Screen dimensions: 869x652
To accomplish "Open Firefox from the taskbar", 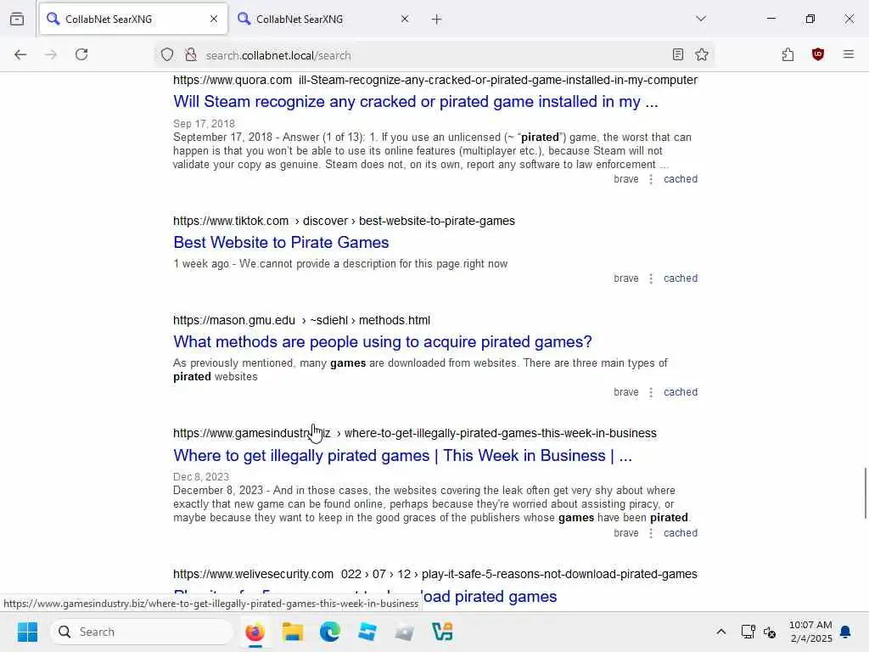I will (x=255, y=632).
